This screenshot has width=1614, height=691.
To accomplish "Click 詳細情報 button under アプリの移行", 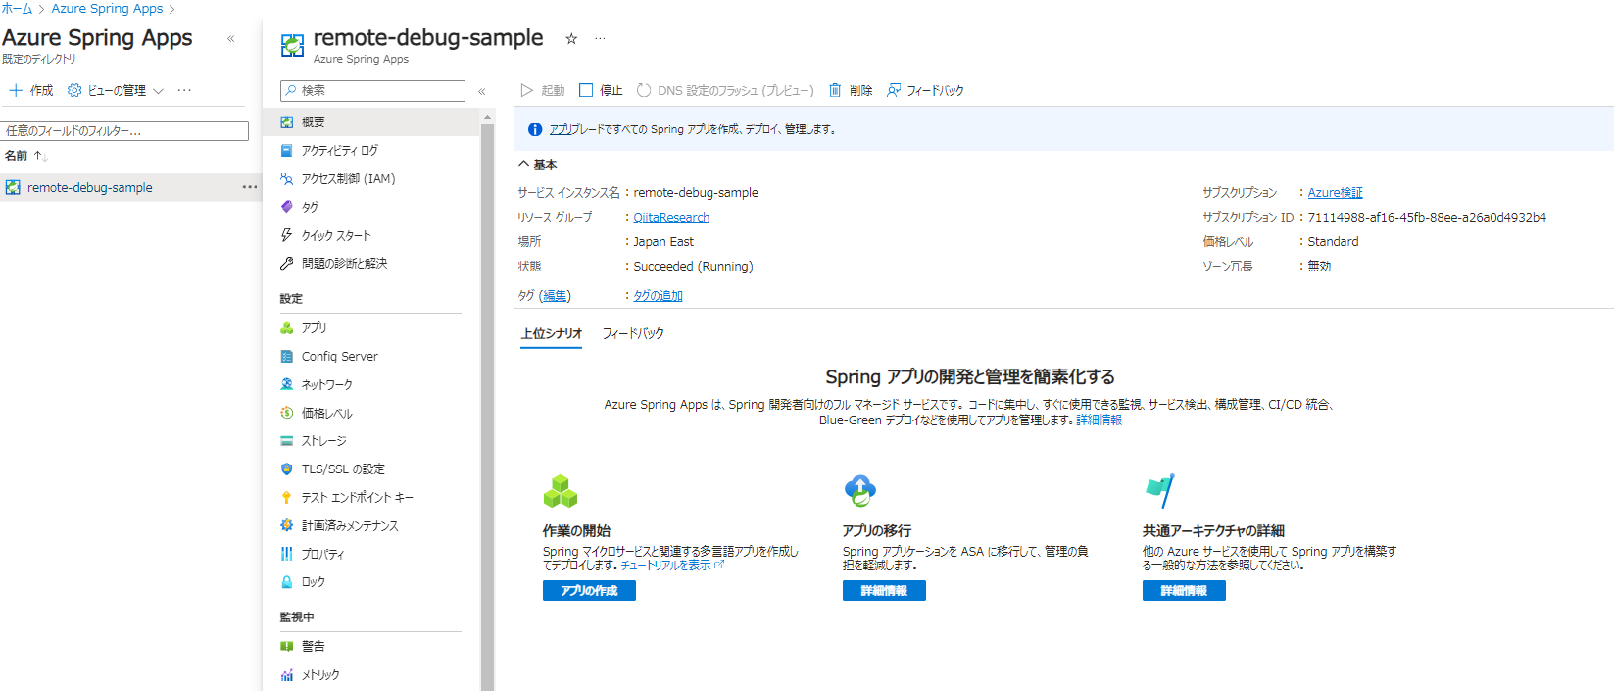I will 884,591.
